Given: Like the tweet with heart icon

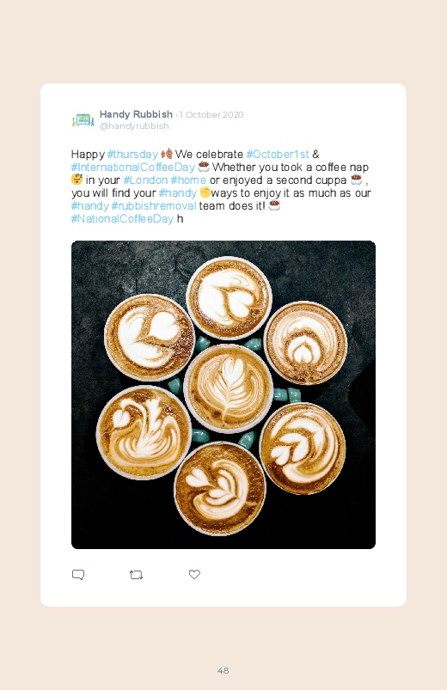Looking at the screenshot, I should [194, 574].
